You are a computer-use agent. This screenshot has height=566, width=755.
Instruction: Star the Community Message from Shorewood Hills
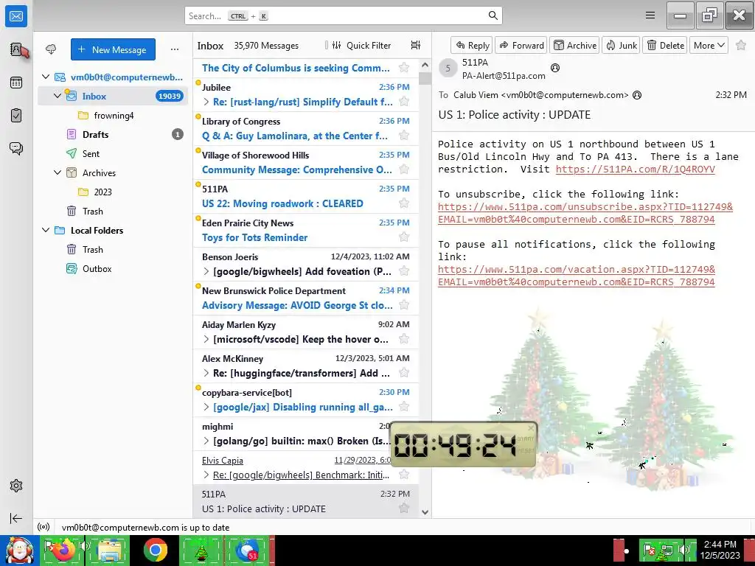[x=404, y=170]
